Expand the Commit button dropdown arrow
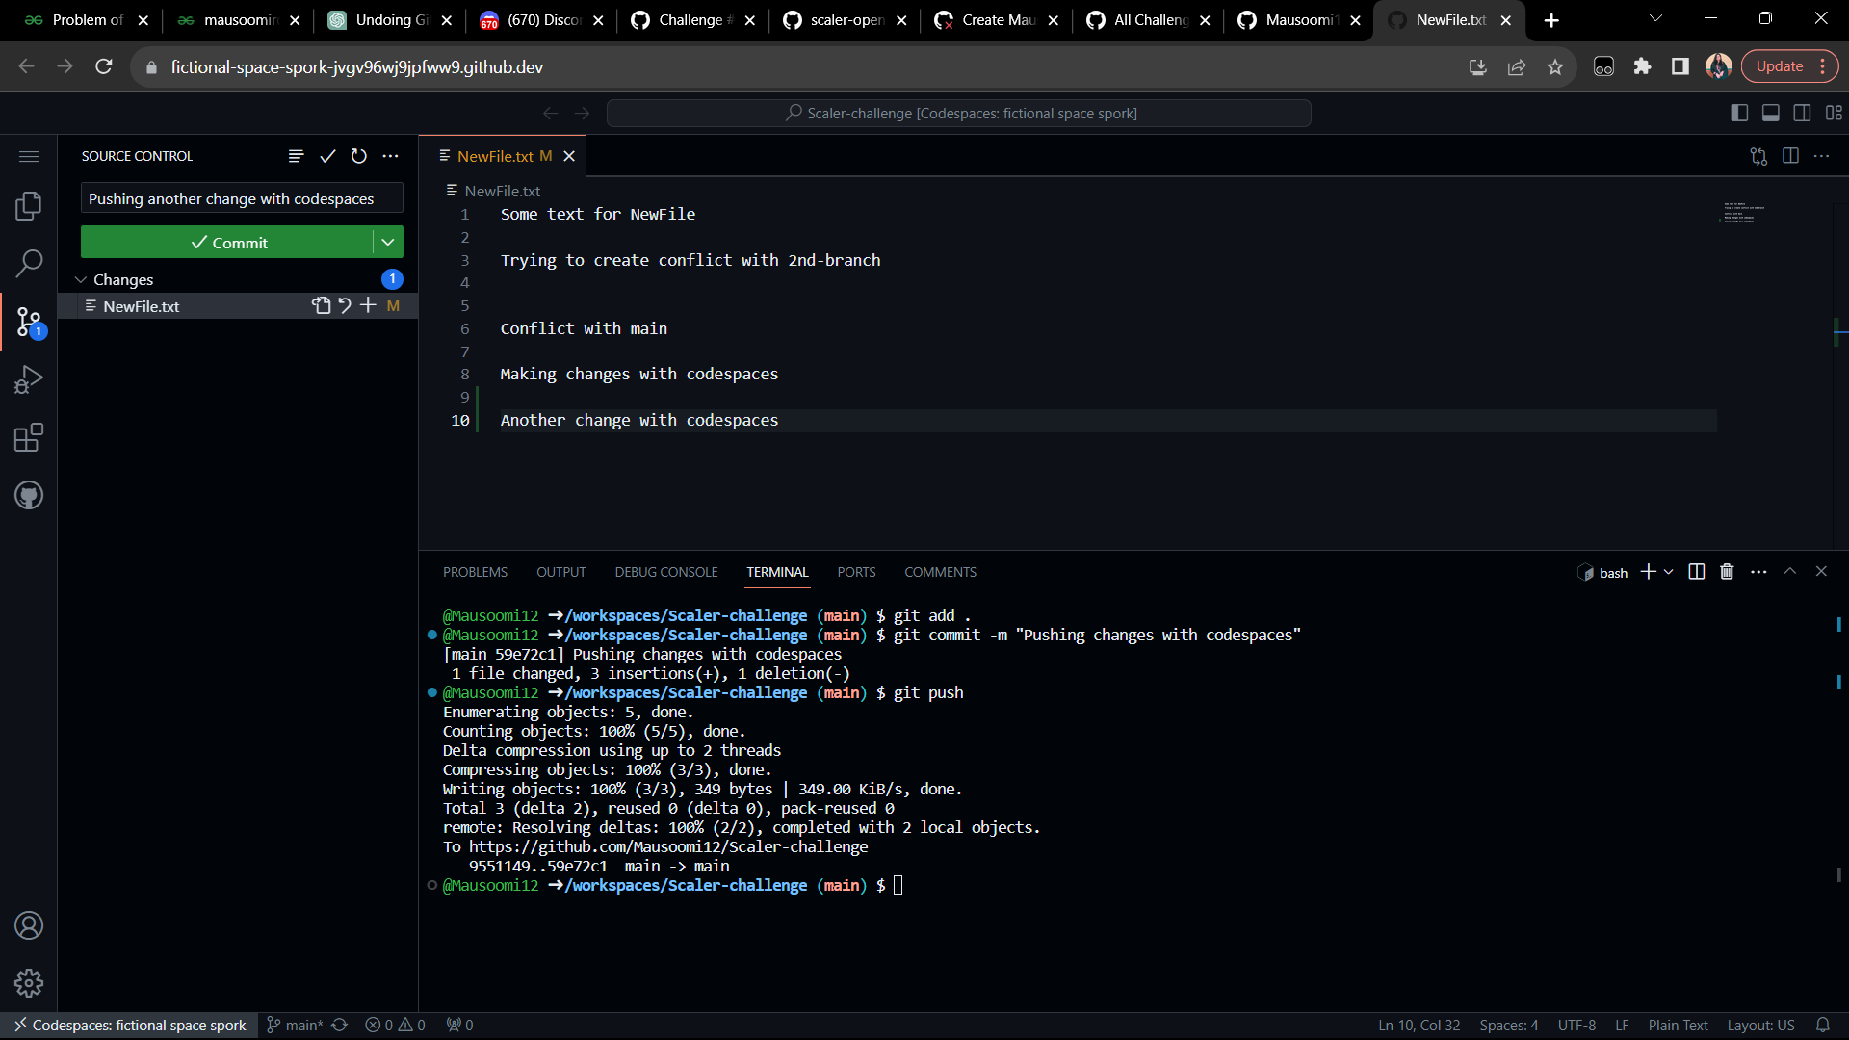Image resolution: width=1849 pixels, height=1040 pixels. [x=388, y=242]
